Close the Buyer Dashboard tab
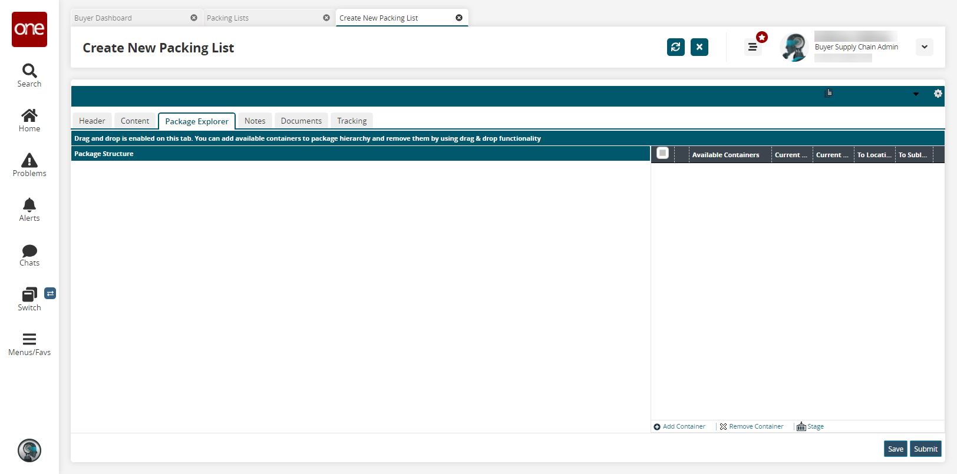 (x=194, y=18)
